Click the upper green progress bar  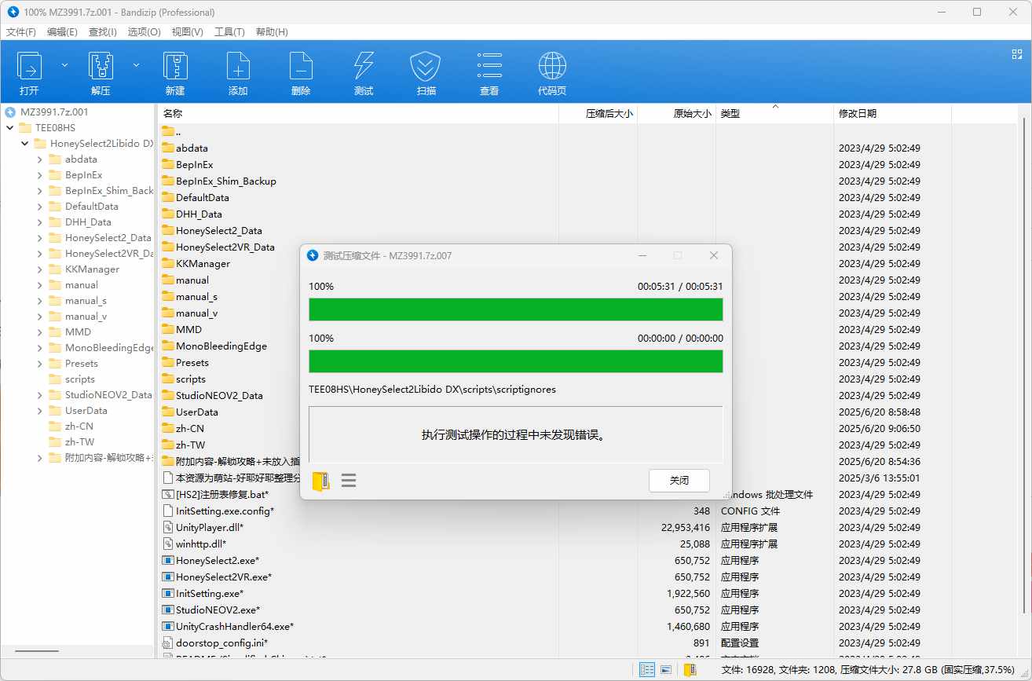(x=516, y=309)
